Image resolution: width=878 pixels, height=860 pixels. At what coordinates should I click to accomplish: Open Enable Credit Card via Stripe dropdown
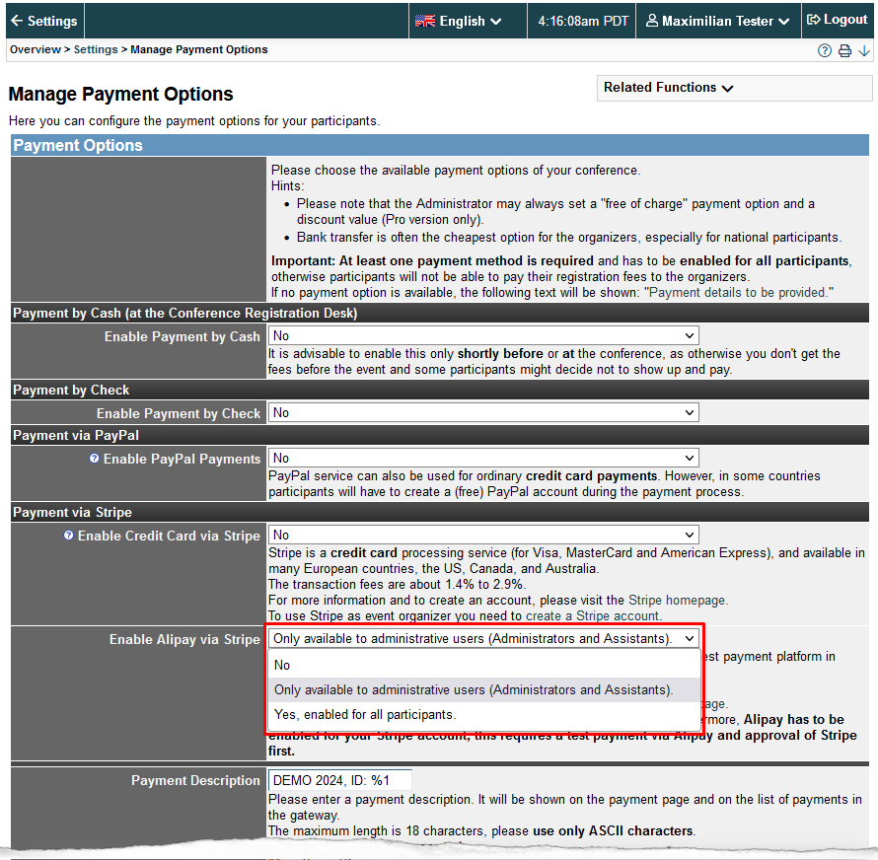point(483,536)
